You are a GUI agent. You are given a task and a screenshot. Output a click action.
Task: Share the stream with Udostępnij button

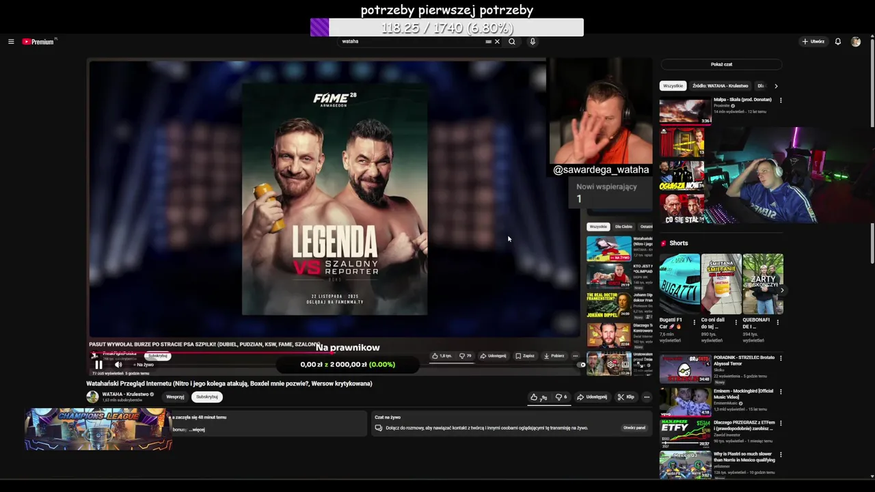(x=592, y=397)
